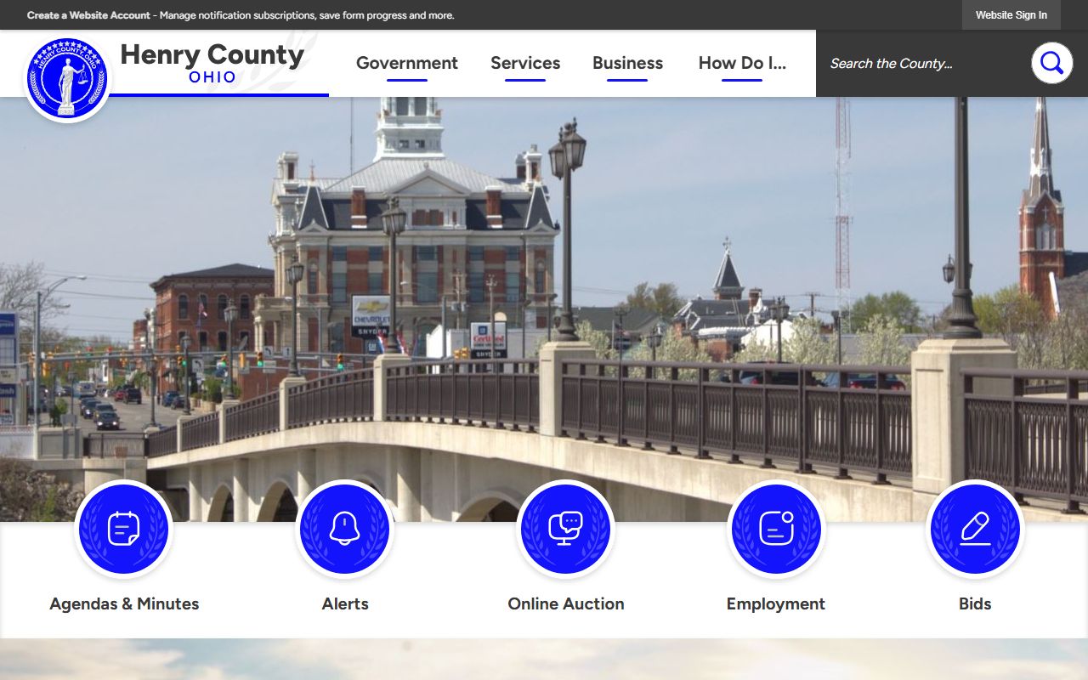Screen dimensions: 1088x680
Task: Click the Bids text label
Action: pyautogui.click(x=975, y=603)
